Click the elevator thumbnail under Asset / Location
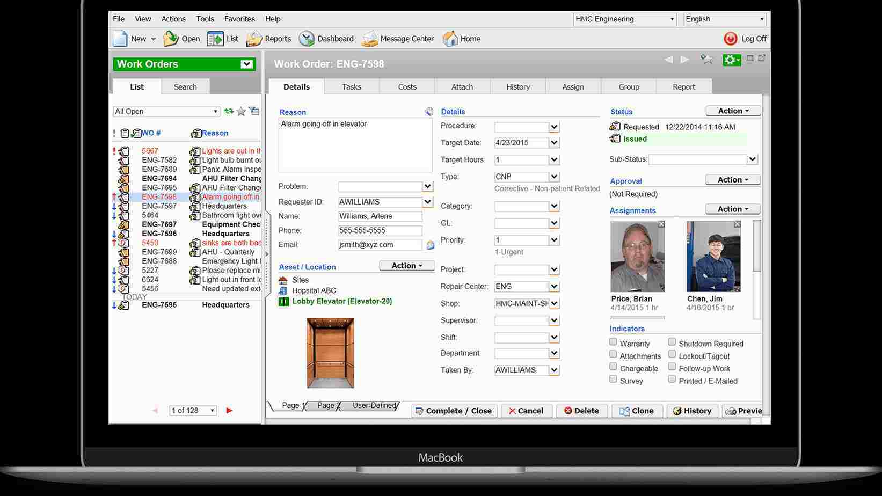 [330, 353]
